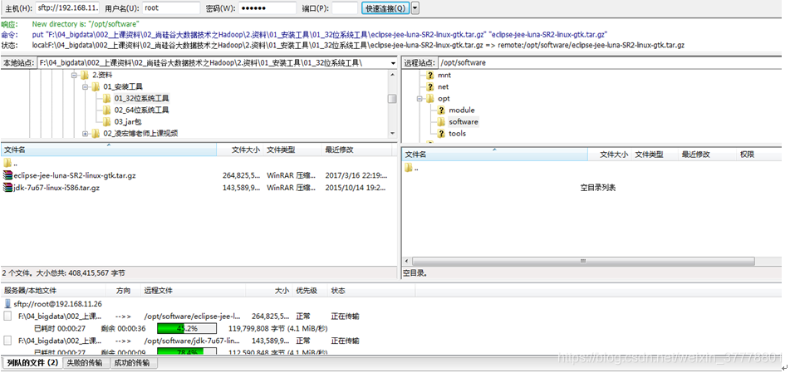
Task: Select the 03_jar包 tree label
Action: tap(129, 121)
